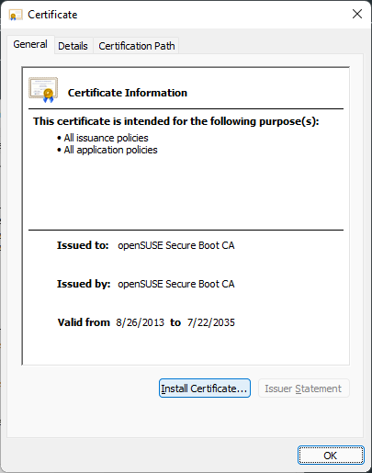
Task: Click the Certificate Information heading
Action: [128, 93]
